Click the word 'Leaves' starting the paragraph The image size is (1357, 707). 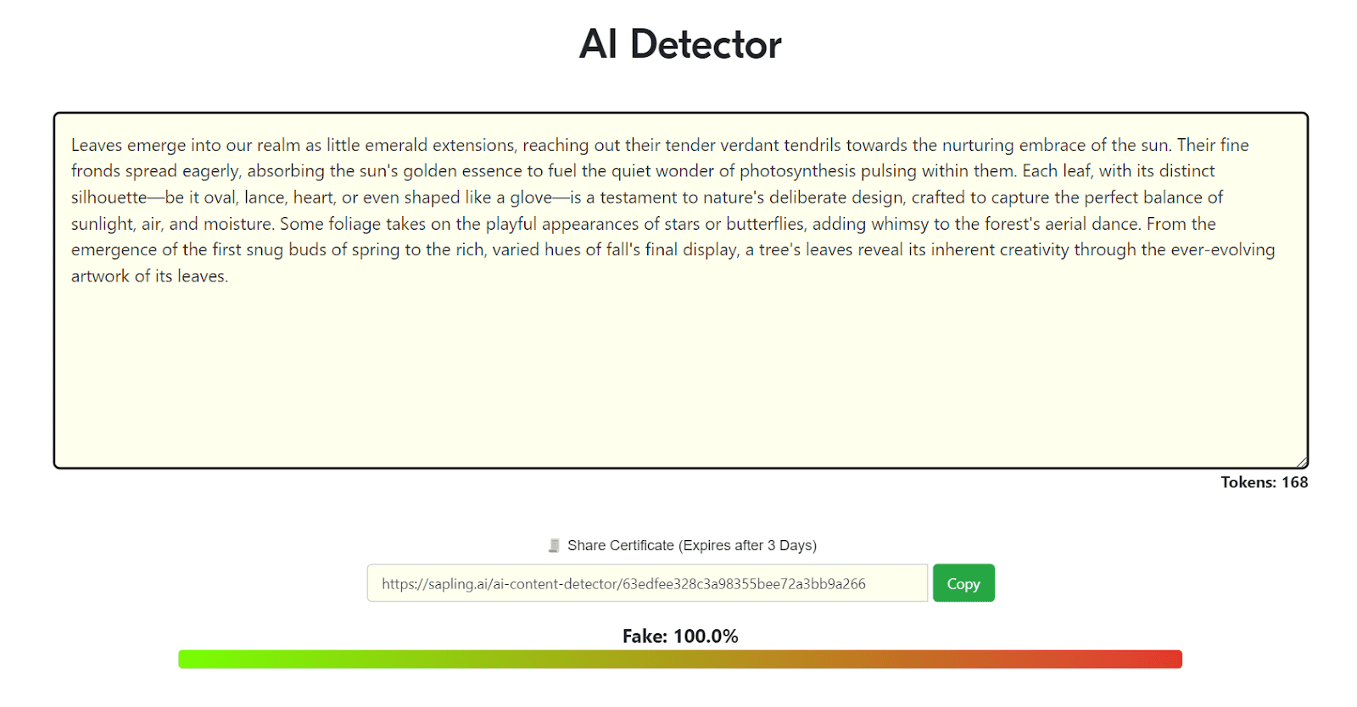(x=96, y=145)
